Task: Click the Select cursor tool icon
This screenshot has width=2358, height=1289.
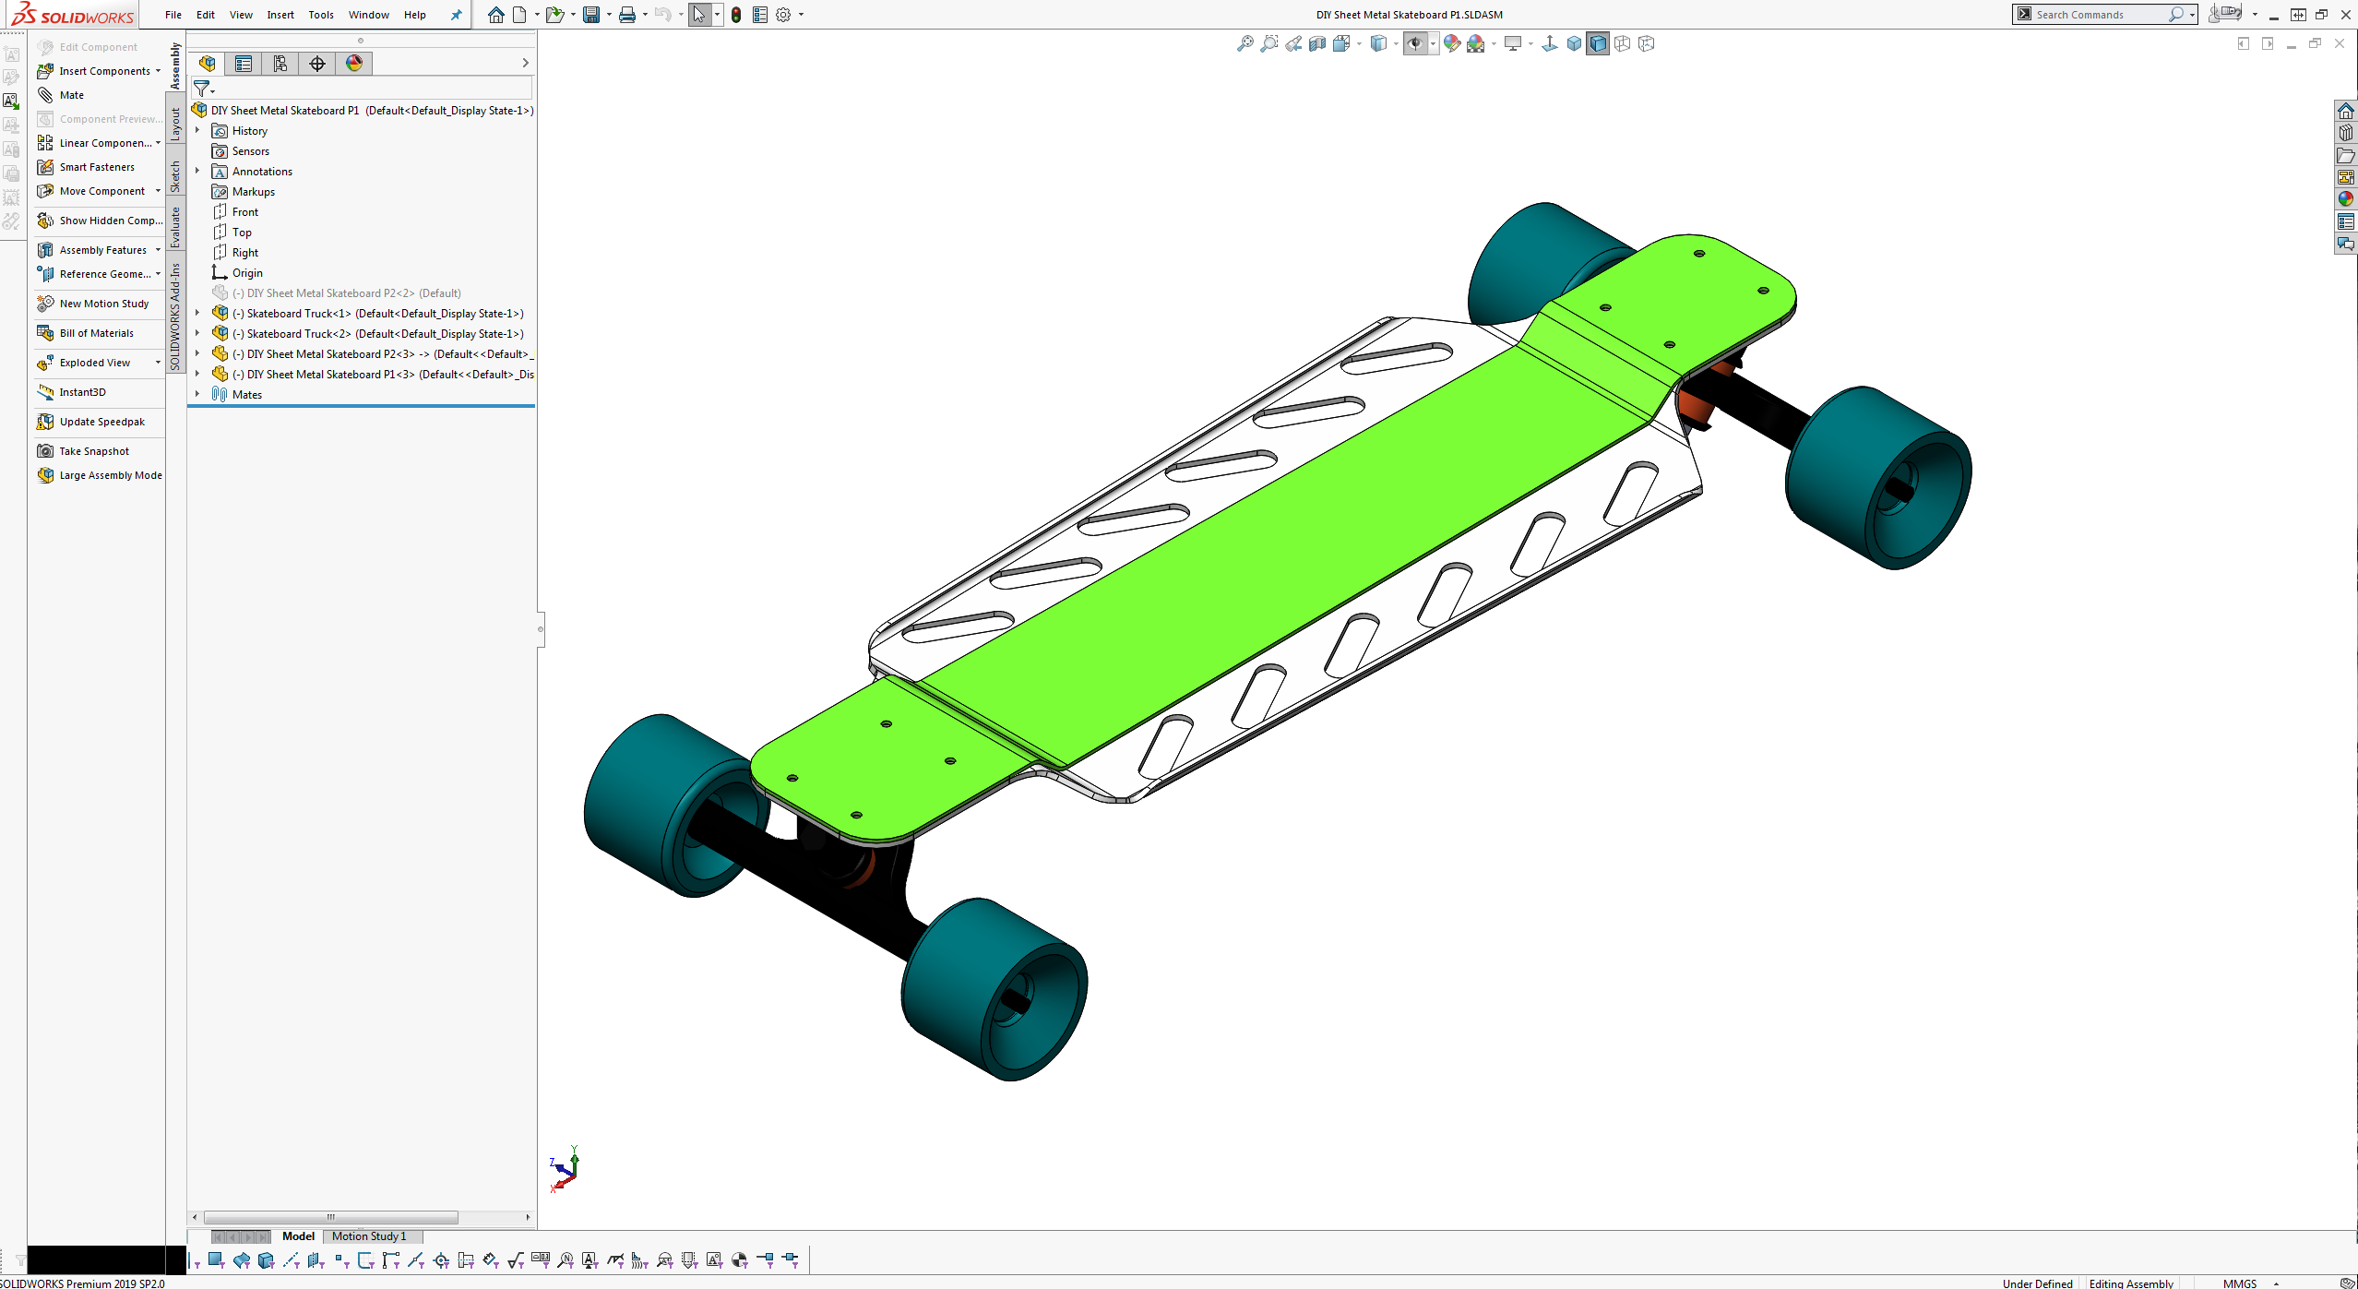Action: (699, 15)
